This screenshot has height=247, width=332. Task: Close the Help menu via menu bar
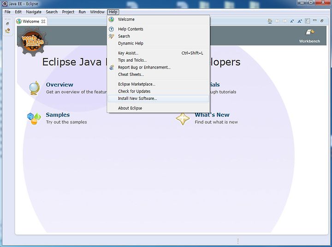(113, 12)
